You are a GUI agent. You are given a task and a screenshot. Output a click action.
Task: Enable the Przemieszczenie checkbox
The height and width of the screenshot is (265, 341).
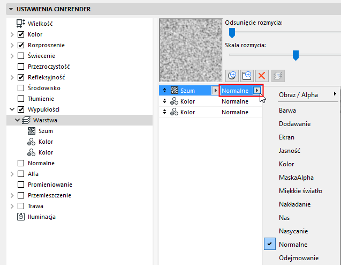point(21,195)
